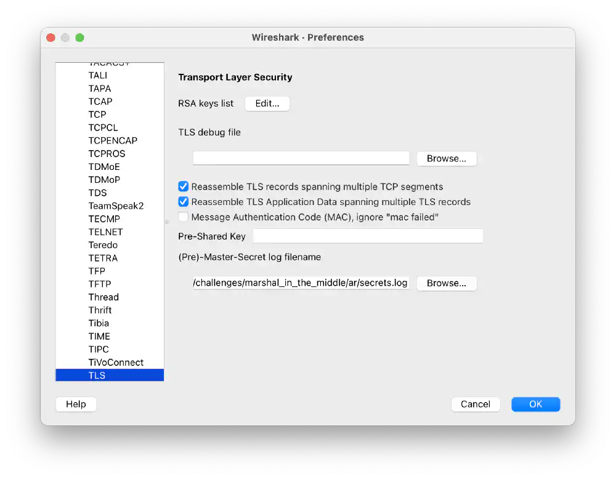
Task: Click inside the Pre-Shared Key field
Action: pos(368,236)
